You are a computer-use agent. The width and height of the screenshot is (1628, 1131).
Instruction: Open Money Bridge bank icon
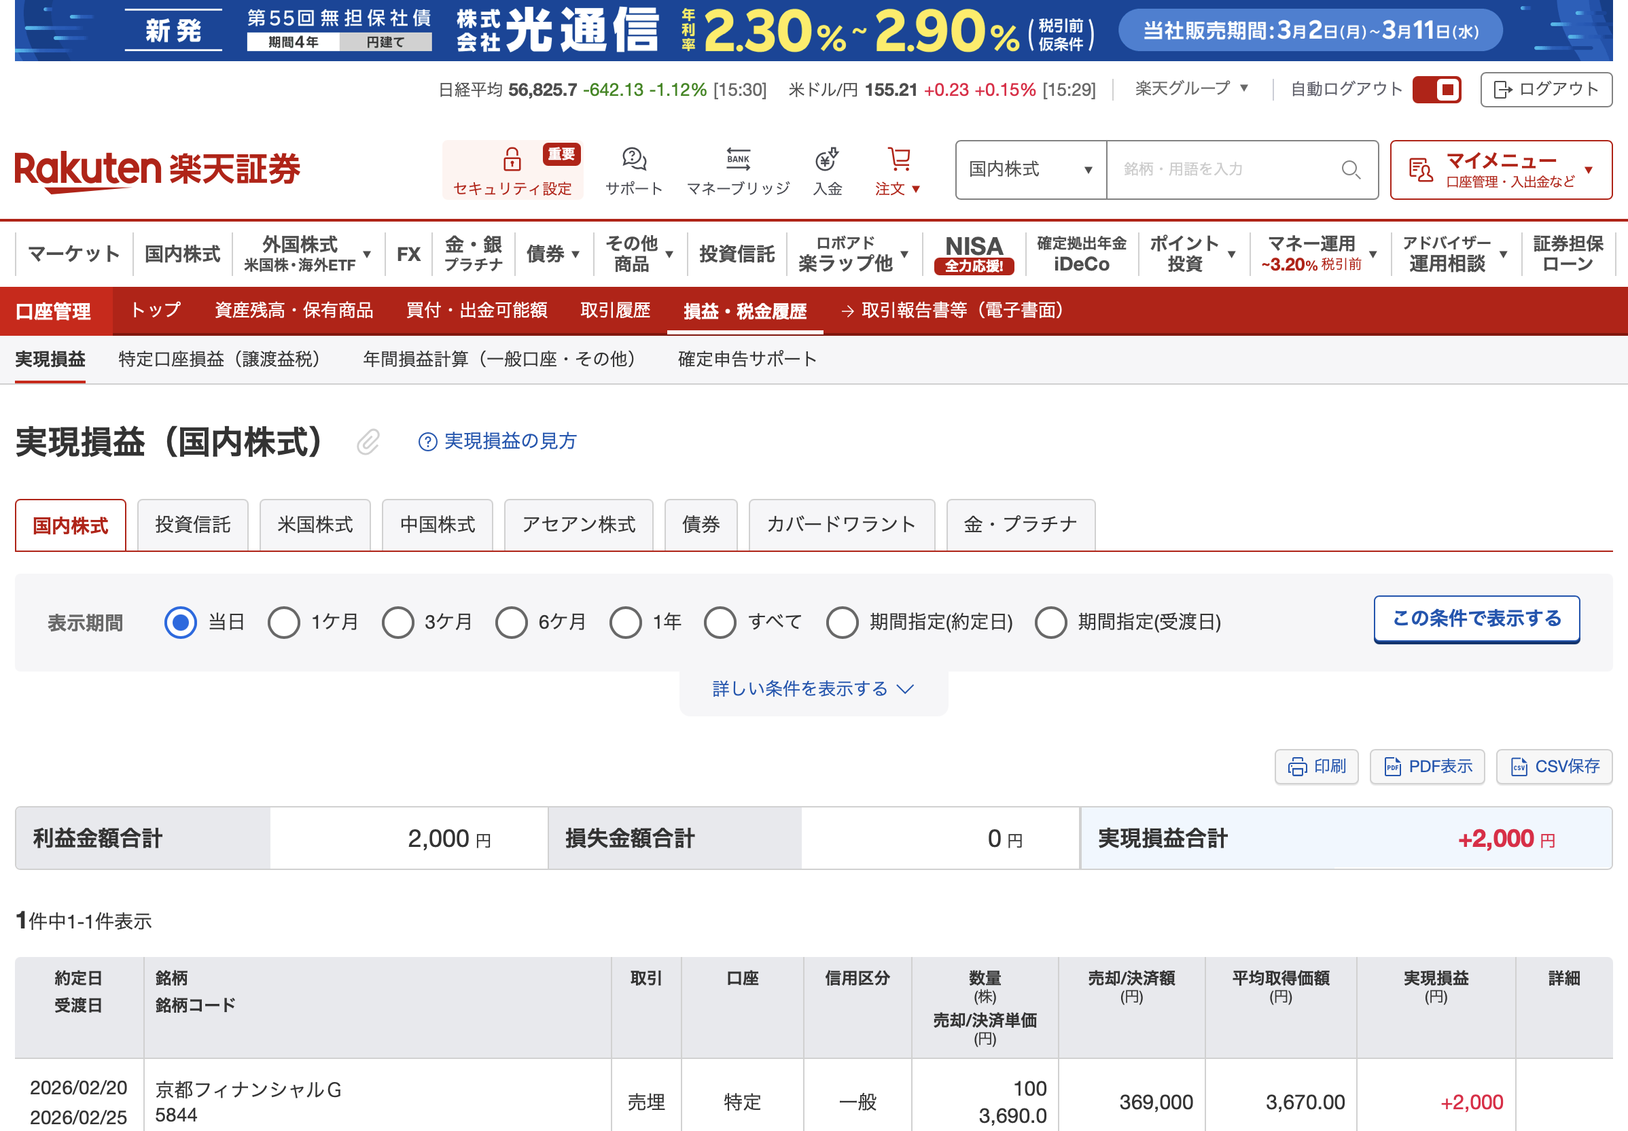[x=737, y=160]
